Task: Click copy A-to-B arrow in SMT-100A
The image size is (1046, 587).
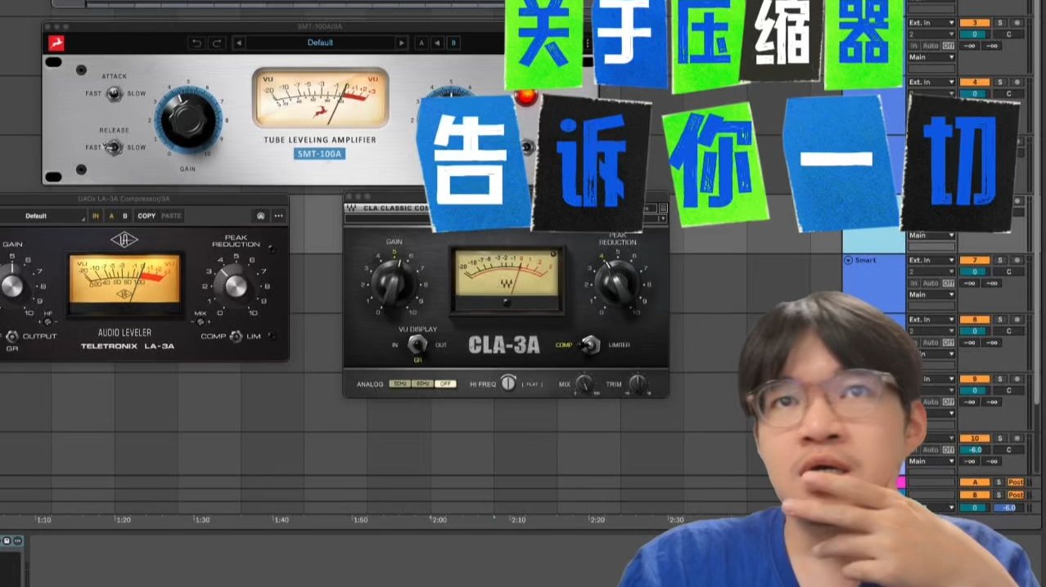Action: 437,43
